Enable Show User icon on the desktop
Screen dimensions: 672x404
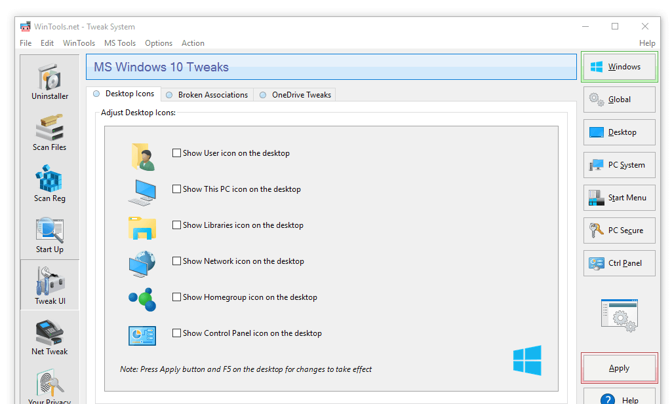click(176, 153)
